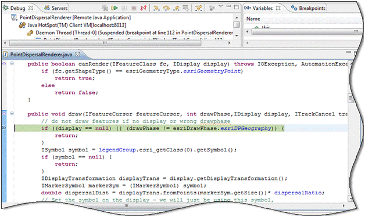Screen dimensions: 365x217
Task: Click the Step Into icon
Action: click(156, 8)
